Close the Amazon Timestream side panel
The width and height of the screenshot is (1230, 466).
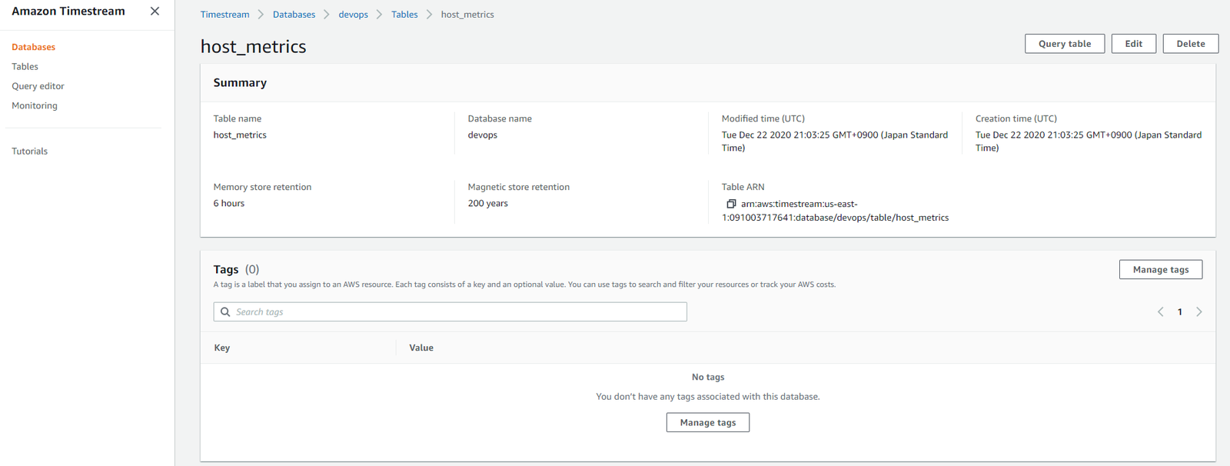155,12
